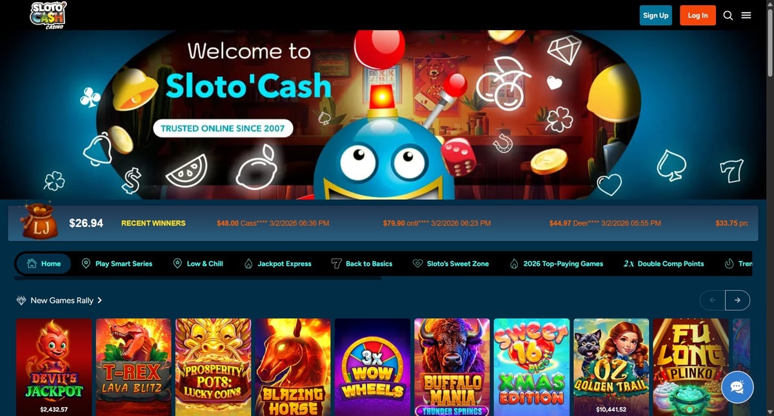Viewport: 774px width, 416px height.
Task: Select the Home tab
Action: (43, 264)
